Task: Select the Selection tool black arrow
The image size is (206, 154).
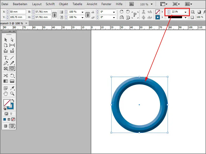Action: [x=6, y=40]
